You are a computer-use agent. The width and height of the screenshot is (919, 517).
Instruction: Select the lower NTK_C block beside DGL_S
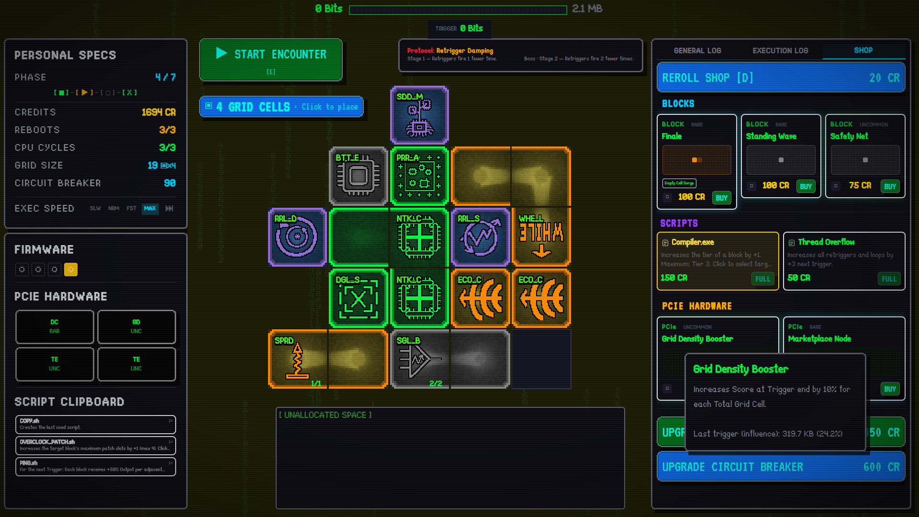[419, 298]
